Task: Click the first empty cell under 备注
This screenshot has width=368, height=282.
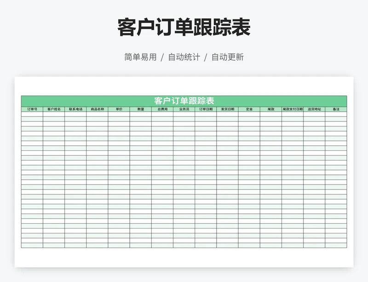Action: (x=336, y=114)
